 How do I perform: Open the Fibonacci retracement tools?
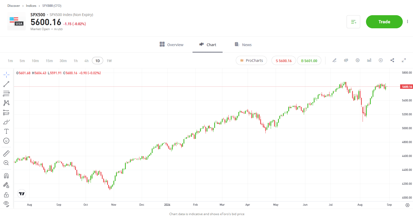[x=6, y=94]
